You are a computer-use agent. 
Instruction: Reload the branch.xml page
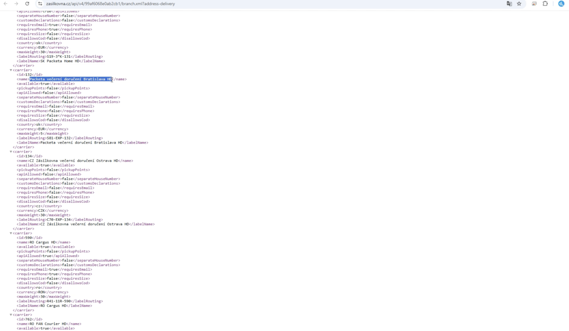(27, 4)
